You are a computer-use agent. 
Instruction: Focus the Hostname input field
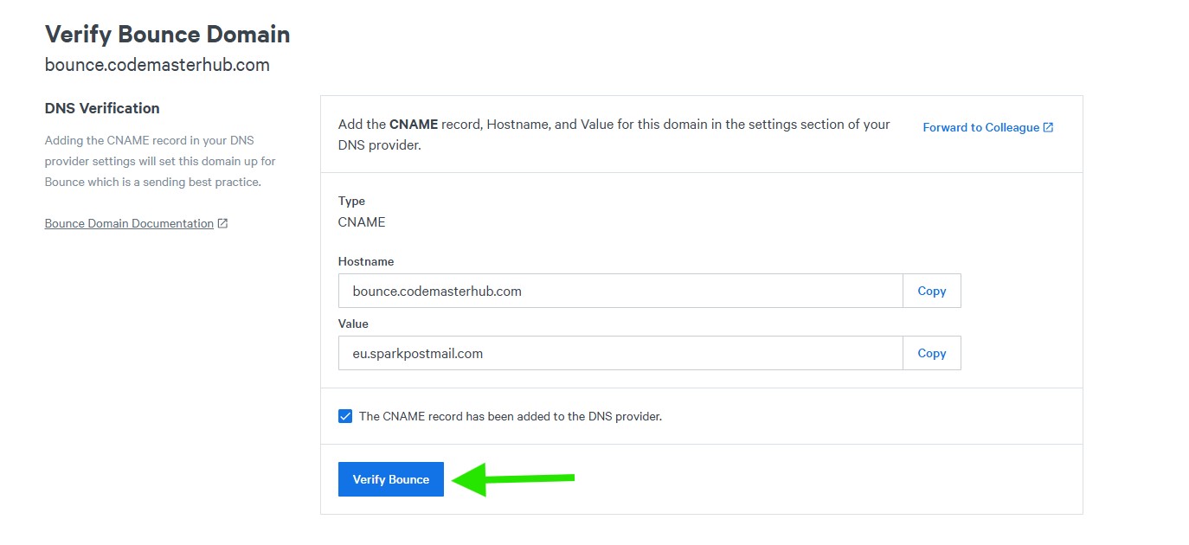click(620, 291)
